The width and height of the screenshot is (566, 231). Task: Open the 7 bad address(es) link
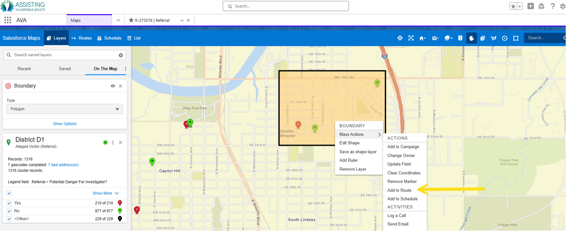click(x=63, y=165)
